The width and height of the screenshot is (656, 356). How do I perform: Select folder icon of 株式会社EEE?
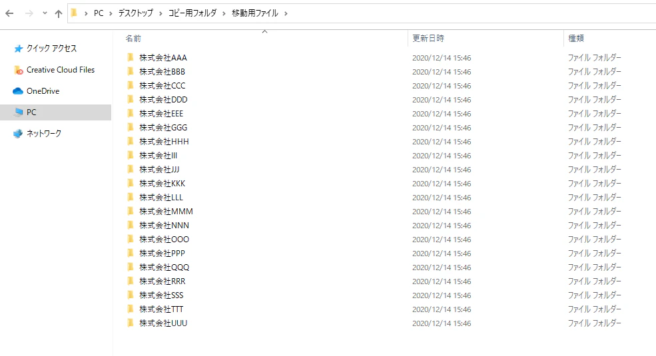131,113
